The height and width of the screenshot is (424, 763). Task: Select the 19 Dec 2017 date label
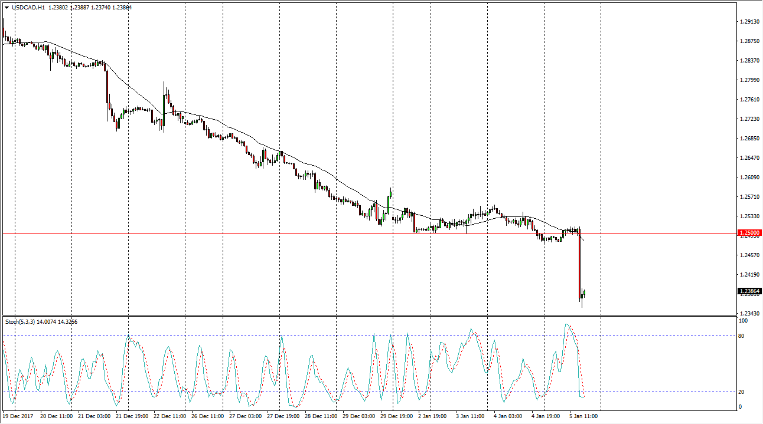point(19,416)
